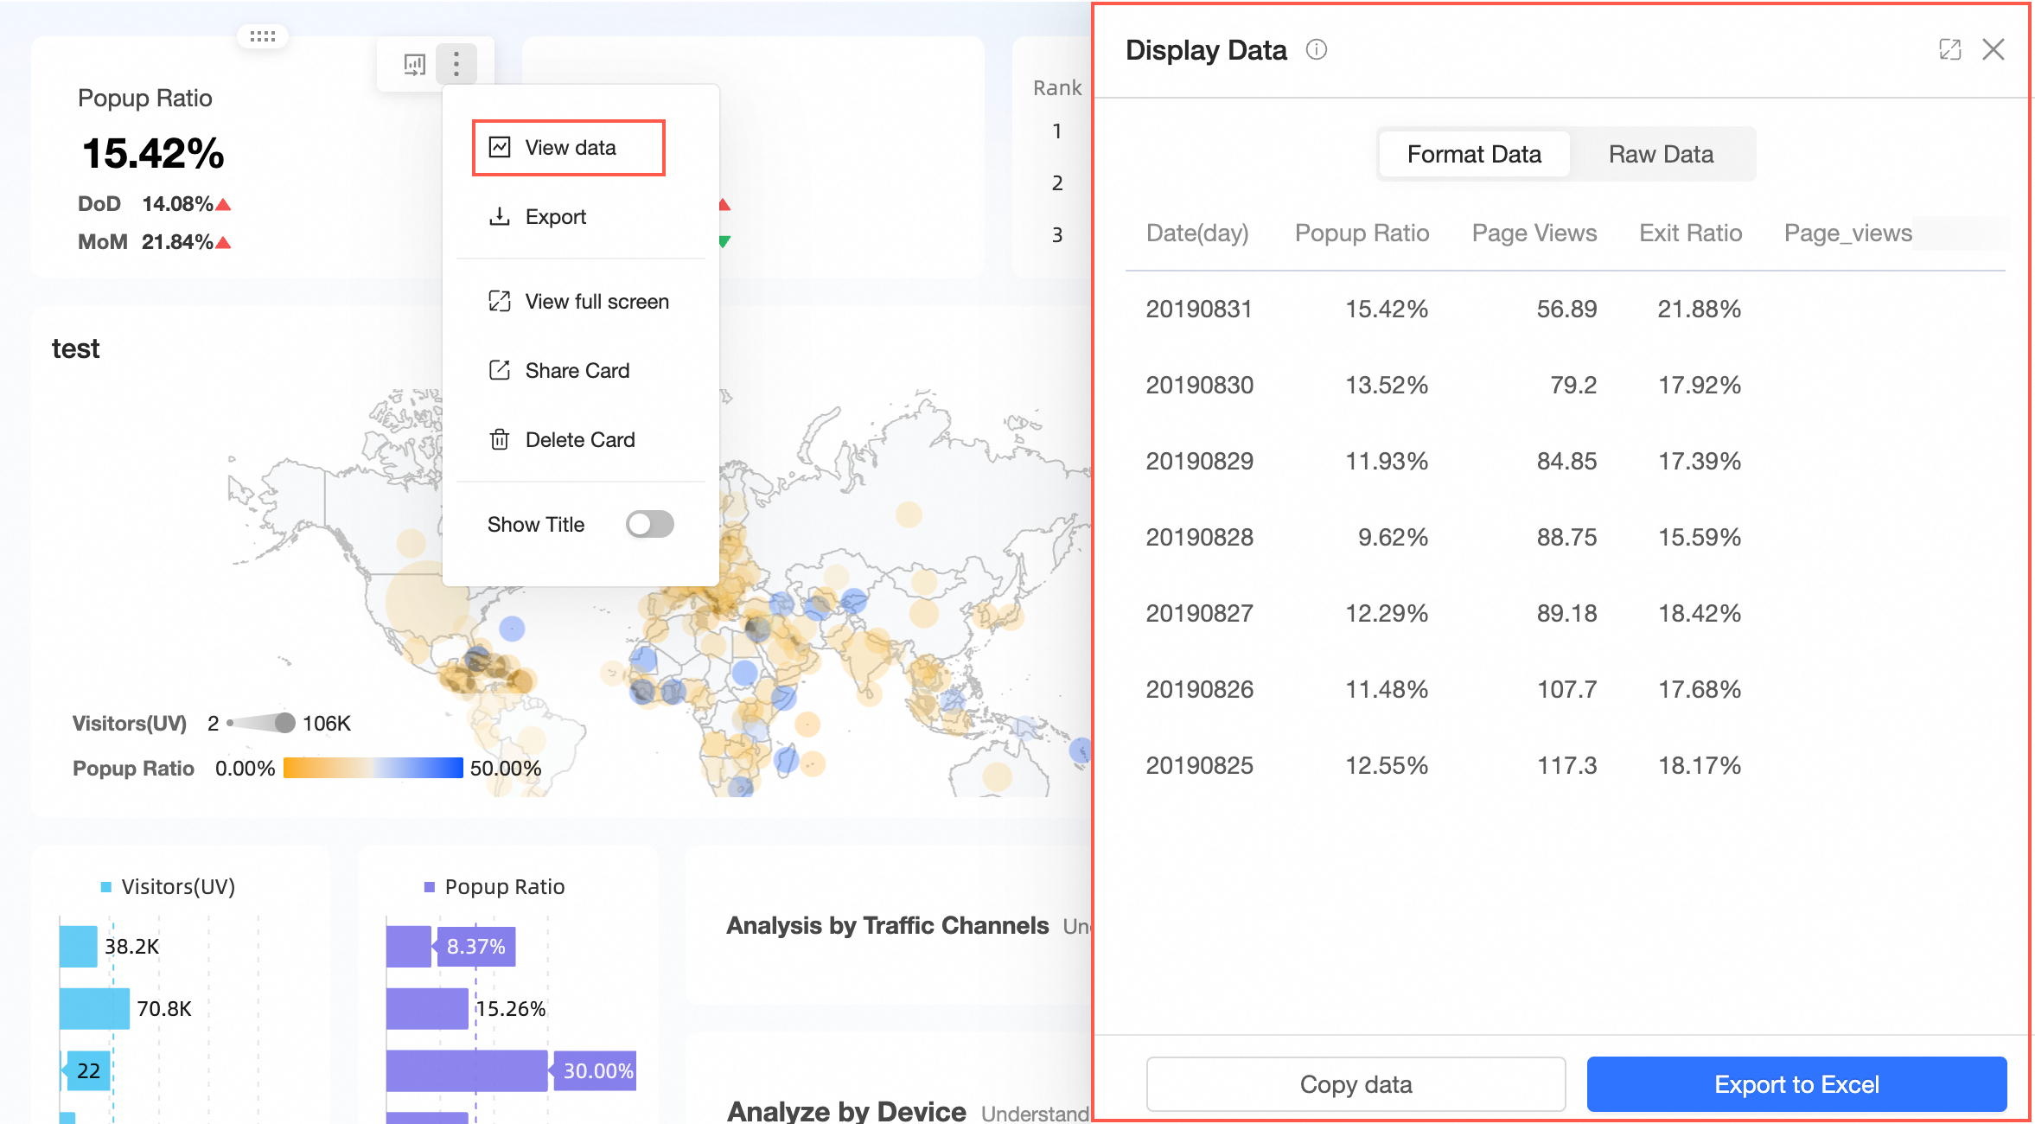This screenshot has height=1124, width=2035.
Task: Toggle the Show Title switch
Action: click(x=649, y=524)
